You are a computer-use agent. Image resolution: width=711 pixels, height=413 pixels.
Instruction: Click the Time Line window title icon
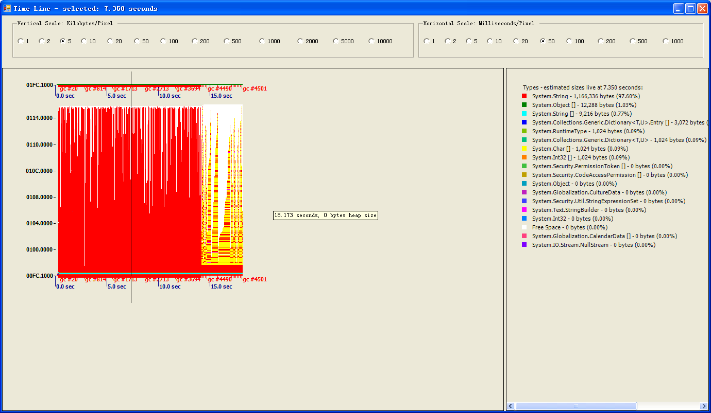(x=7, y=8)
